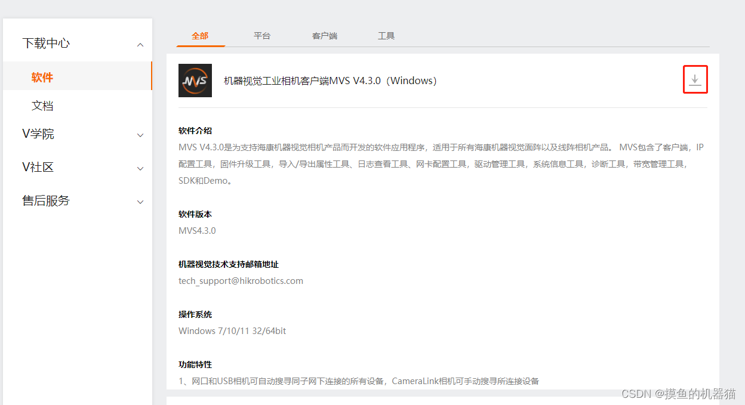Collapse the 下载中心 sidebar section
Image resolution: width=745 pixels, height=405 pixels.
[140, 44]
